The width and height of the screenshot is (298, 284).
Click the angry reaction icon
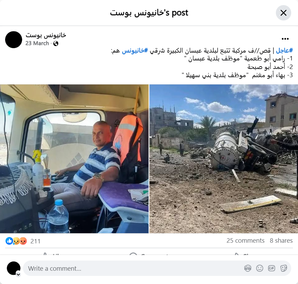pos(23,241)
